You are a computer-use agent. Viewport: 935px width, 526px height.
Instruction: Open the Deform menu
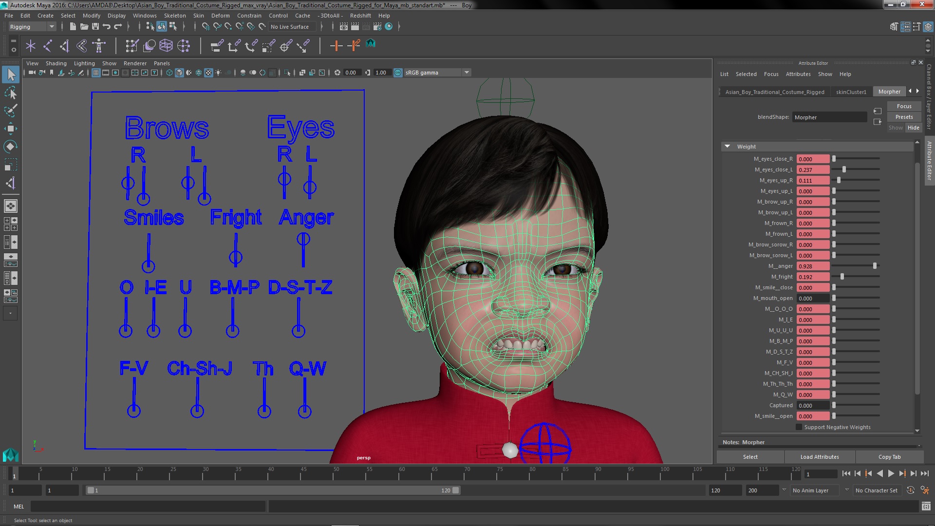point(220,16)
